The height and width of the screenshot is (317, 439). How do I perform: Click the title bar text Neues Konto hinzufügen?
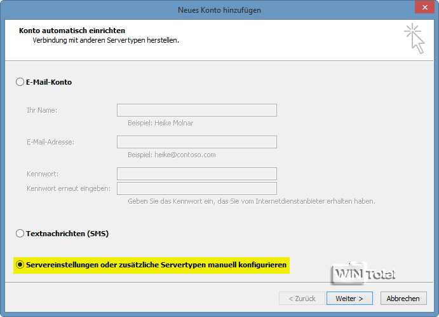[220, 10]
